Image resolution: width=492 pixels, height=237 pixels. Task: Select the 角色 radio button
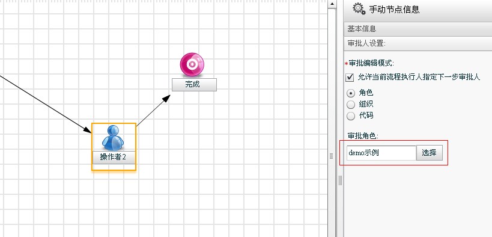[x=351, y=93]
